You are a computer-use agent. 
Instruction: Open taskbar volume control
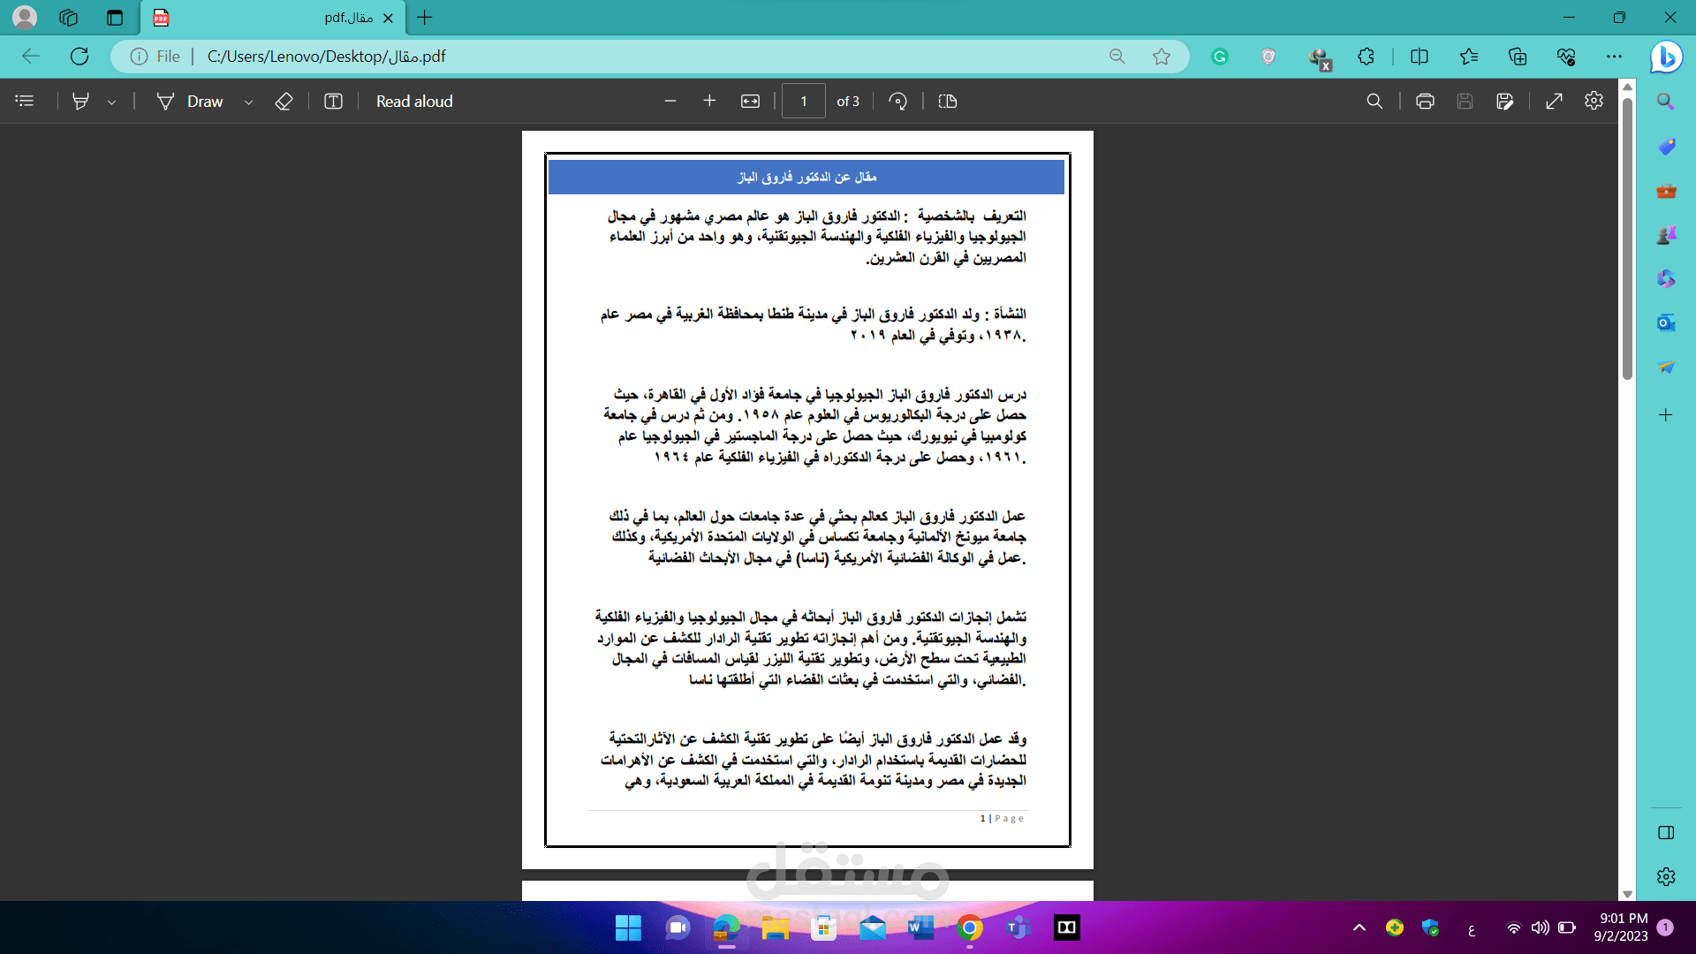(x=1540, y=927)
